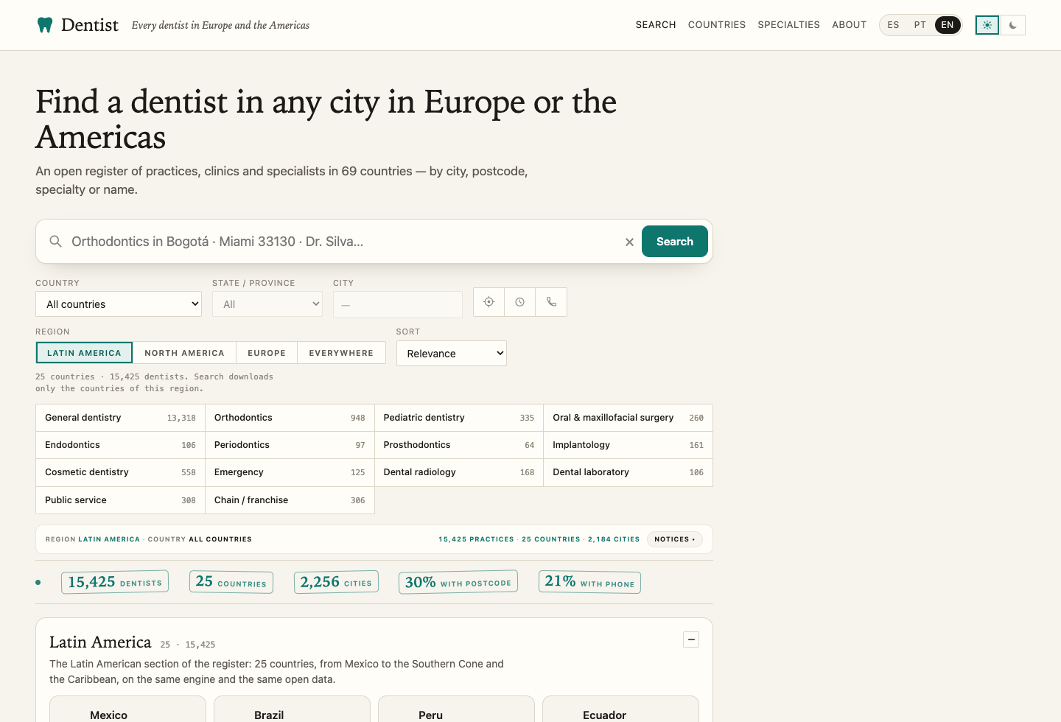Select North America region
Screen dimensions: 1061x722
pos(184,353)
